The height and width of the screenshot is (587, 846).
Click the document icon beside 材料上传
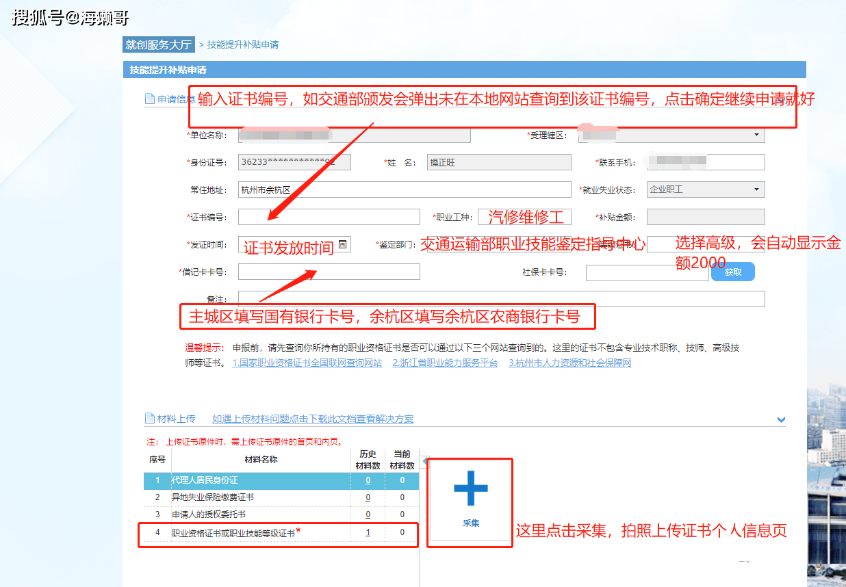tap(149, 419)
